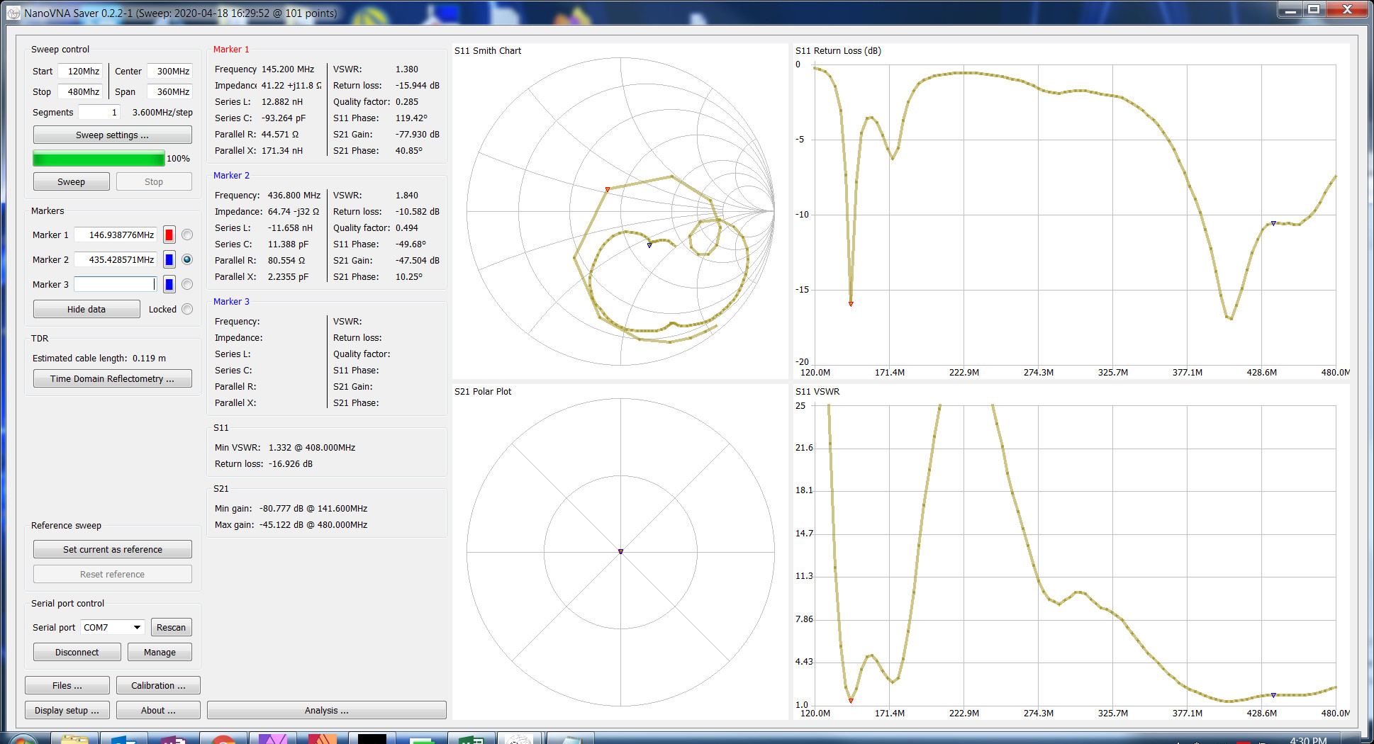Select the Marker 3 radio button
Viewport: 1374px width, 744px height.
[187, 285]
